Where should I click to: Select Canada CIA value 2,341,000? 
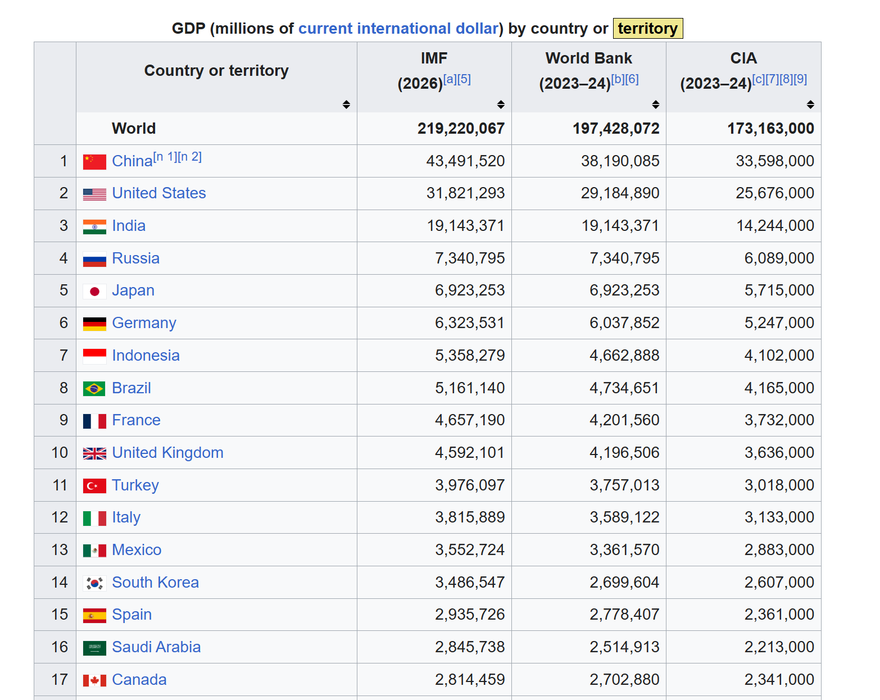[x=779, y=680]
